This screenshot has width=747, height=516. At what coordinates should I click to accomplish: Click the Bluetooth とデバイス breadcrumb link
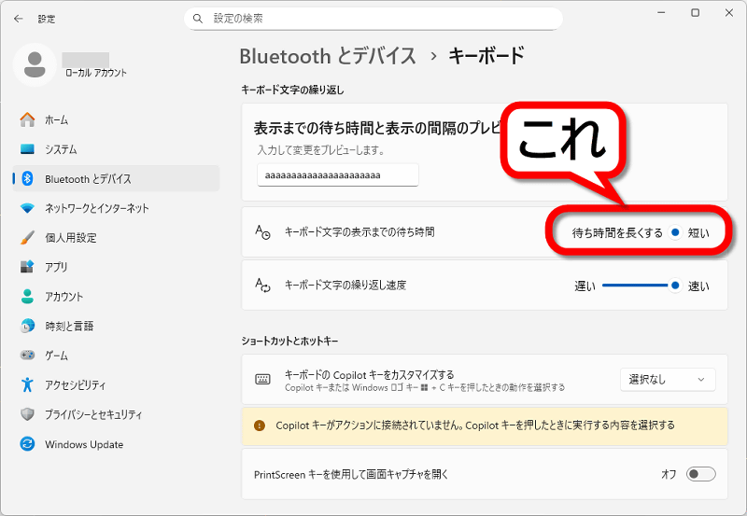pyautogui.click(x=328, y=56)
